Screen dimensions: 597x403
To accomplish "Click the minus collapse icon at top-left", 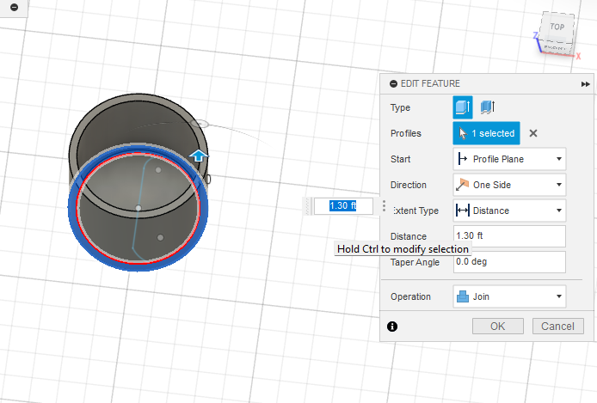I will click(14, 7).
